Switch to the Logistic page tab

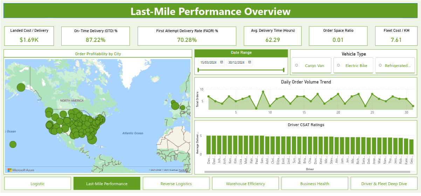(x=37, y=183)
